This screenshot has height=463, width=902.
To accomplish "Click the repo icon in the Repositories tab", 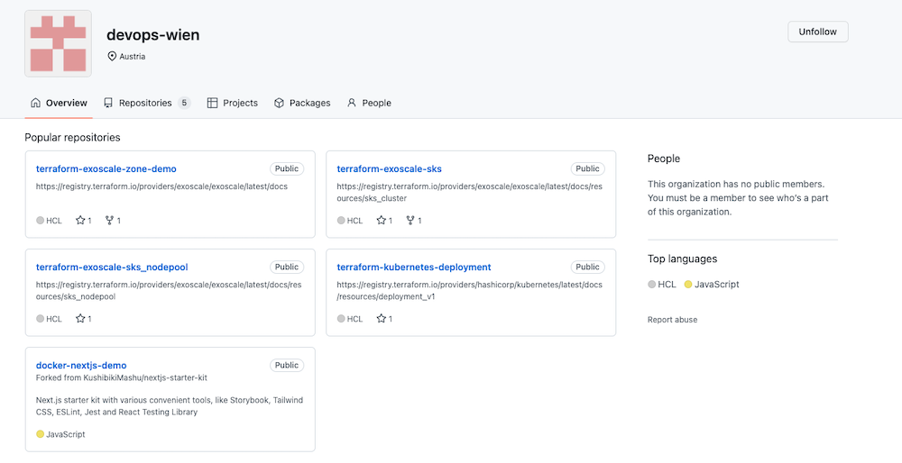I will [x=108, y=103].
